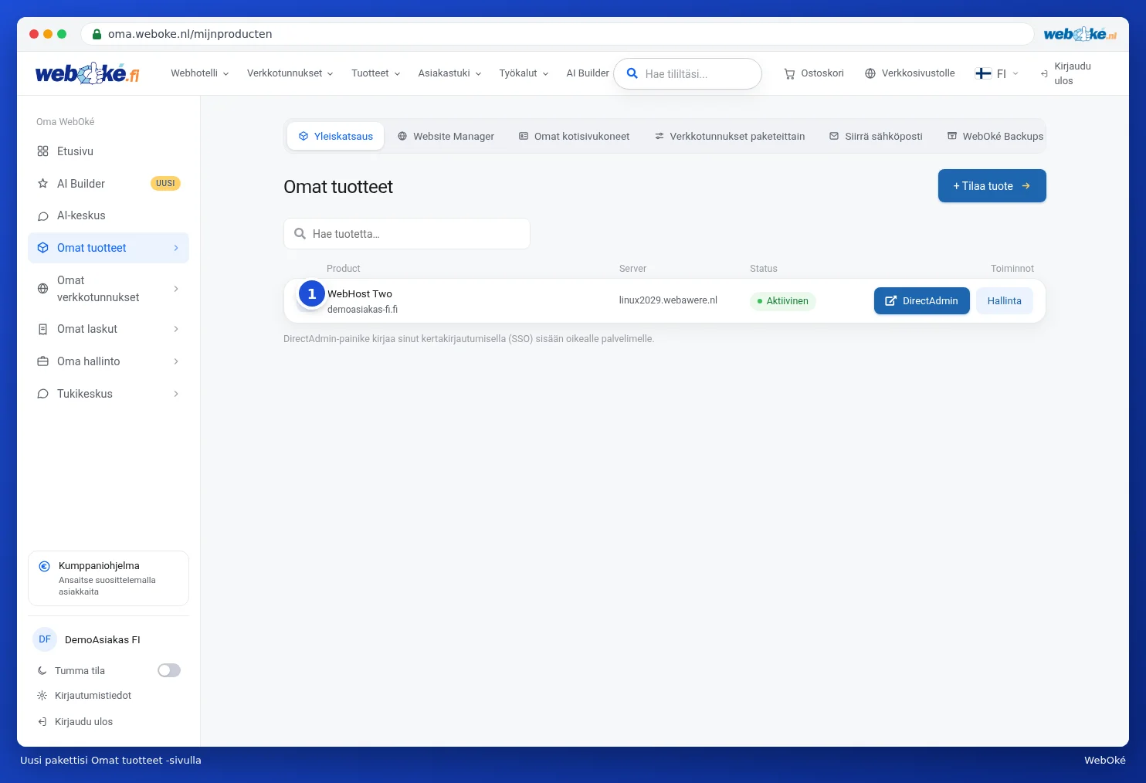
Task: Open the FI language selector
Action: [997, 73]
